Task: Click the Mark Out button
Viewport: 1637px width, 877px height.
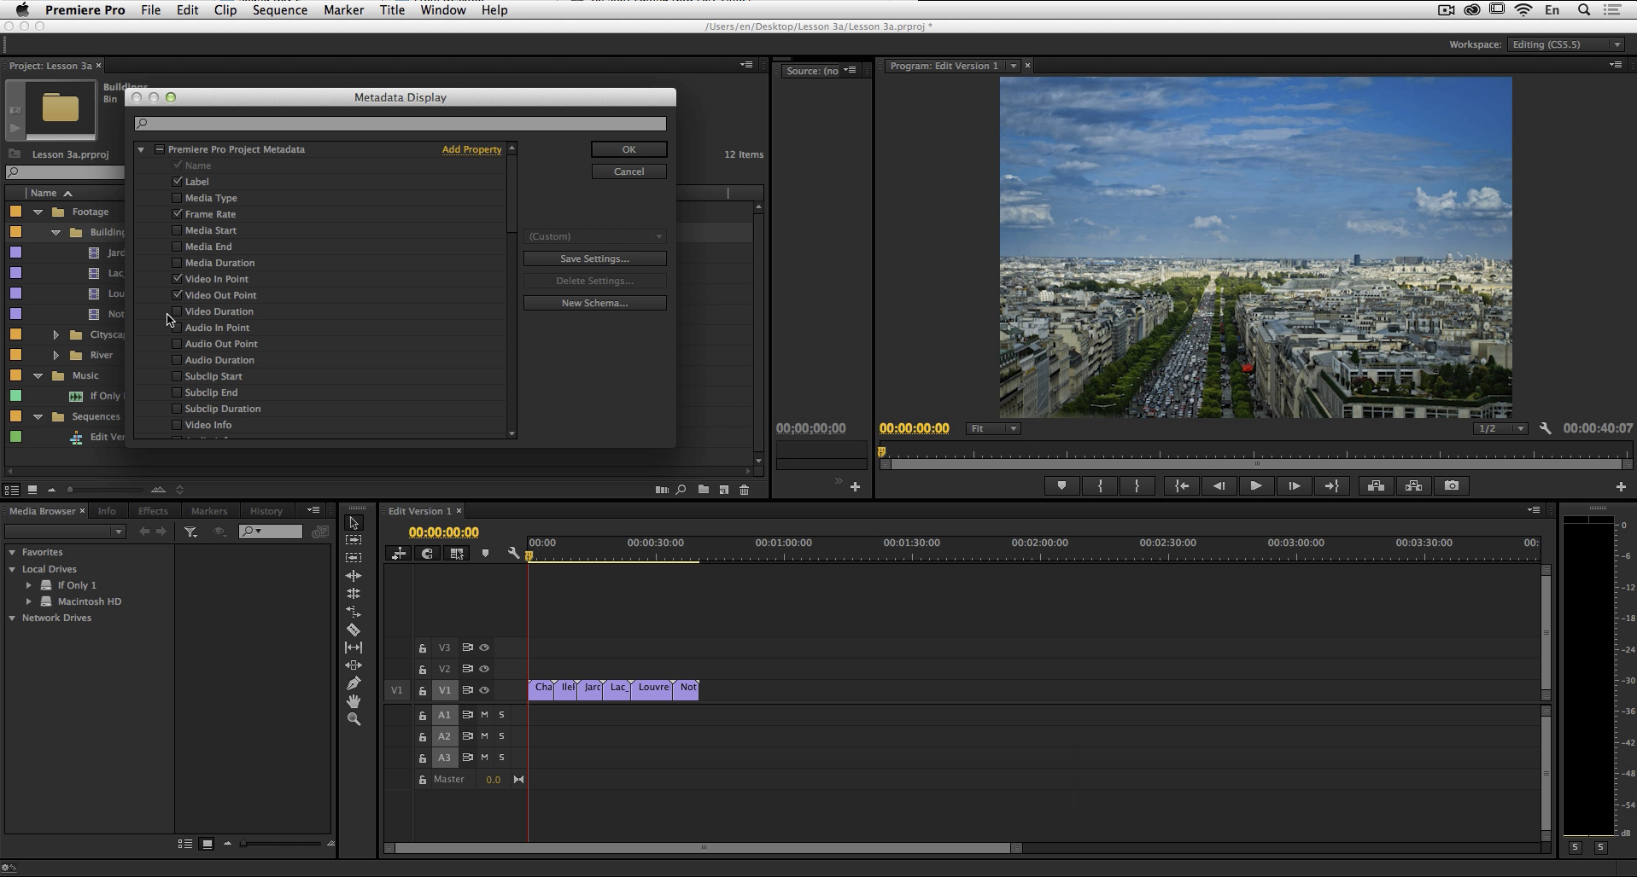Action: pos(1137,485)
